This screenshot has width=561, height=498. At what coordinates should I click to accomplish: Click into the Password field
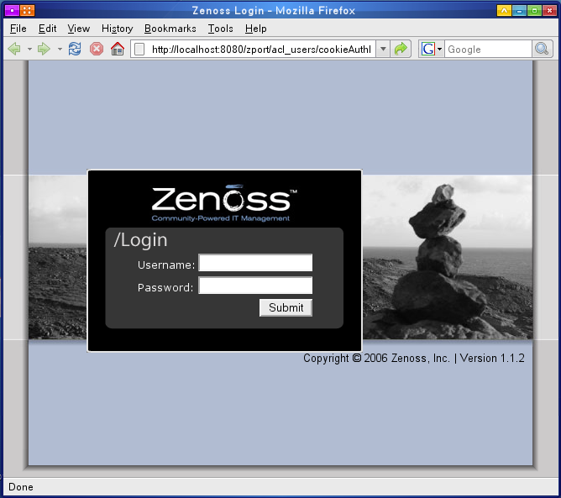(255, 286)
